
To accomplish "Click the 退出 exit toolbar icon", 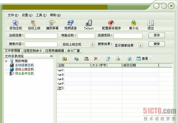I will pos(151,25).
